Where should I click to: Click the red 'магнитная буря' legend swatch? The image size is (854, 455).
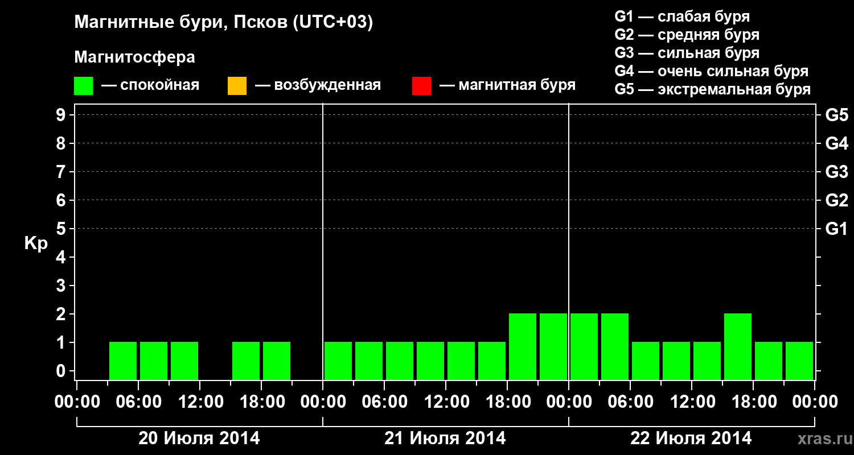tap(421, 86)
